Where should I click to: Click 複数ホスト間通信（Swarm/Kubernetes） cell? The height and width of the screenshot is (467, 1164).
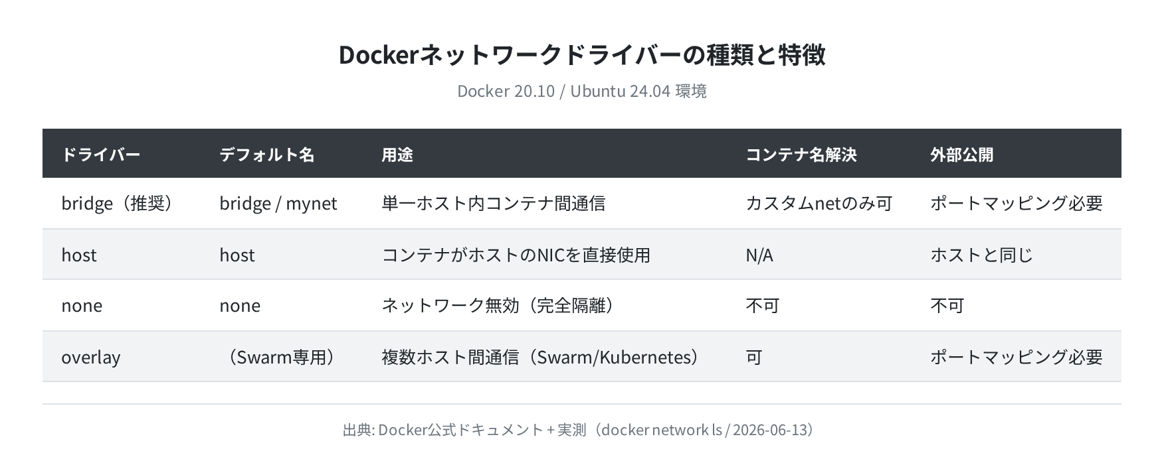pos(542,357)
